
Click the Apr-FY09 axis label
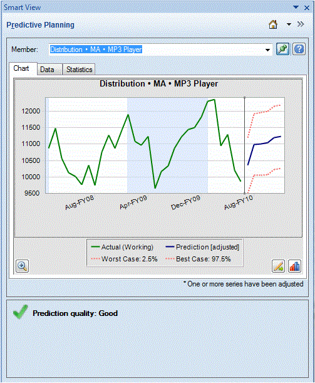(133, 202)
